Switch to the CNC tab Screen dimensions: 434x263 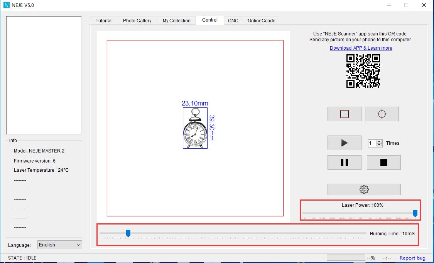[x=233, y=21]
